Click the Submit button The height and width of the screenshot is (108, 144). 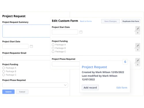click(8, 92)
